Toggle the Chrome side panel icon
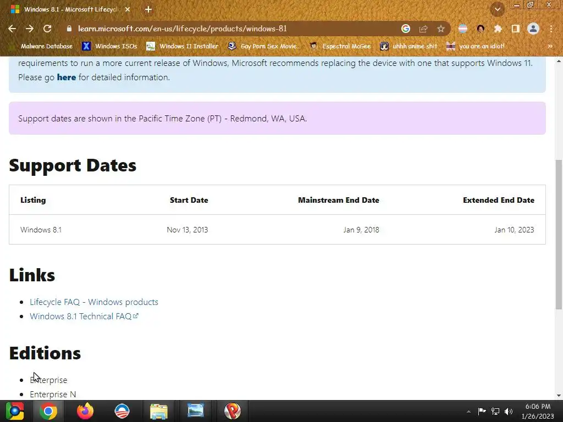The image size is (563, 422). click(516, 29)
